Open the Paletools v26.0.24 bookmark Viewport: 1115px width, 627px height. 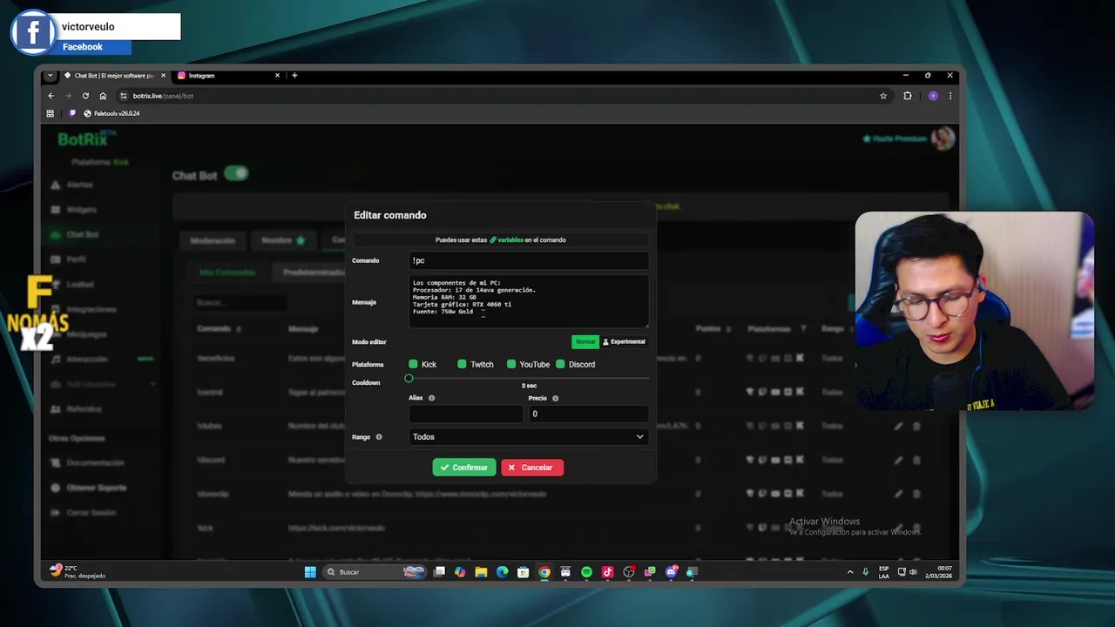111,113
